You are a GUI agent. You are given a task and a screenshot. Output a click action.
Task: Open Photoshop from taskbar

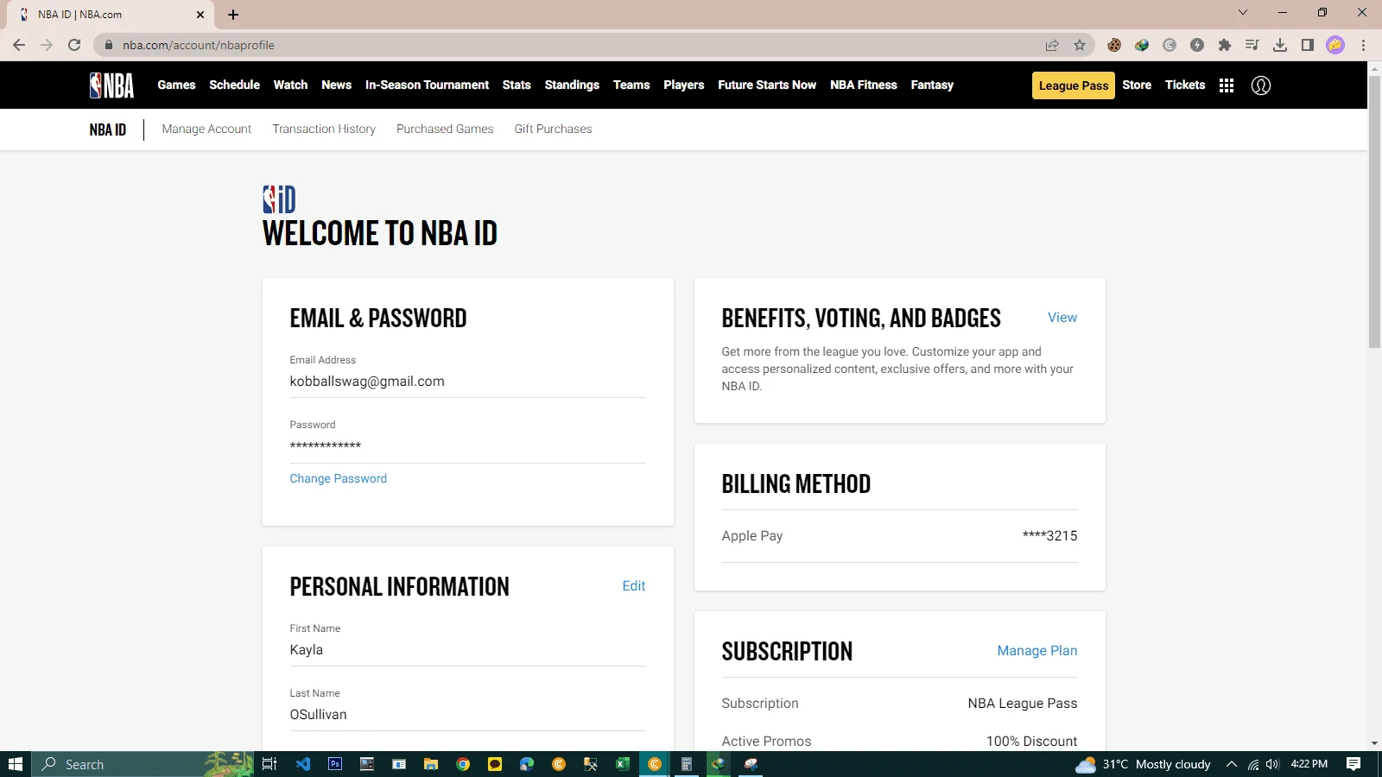pos(335,764)
